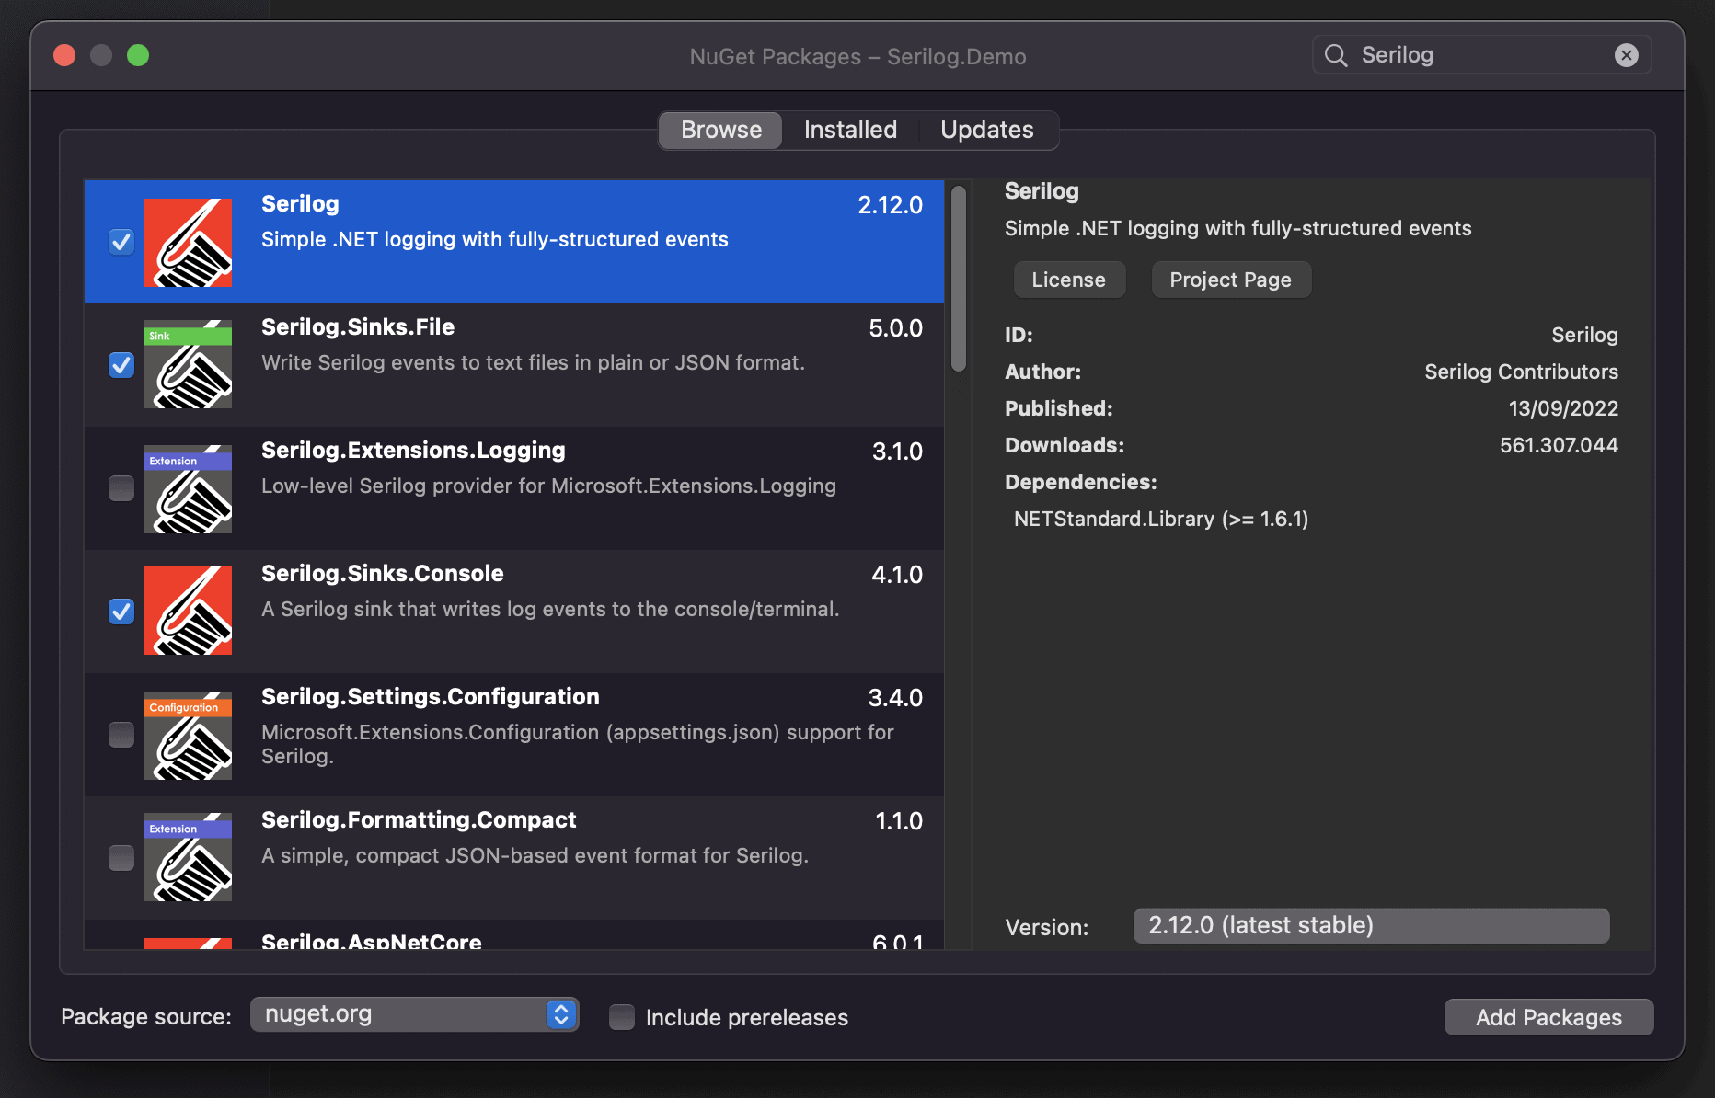This screenshot has width=1715, height=1098.
Task: Uncheck the Serilog.Sinks.Console checkbox
Action: click(x=121, y=612)
